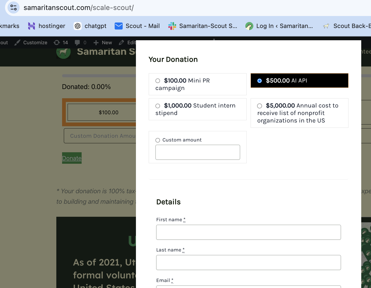Open the Scout - Mail envelope bookmark
Image resolution: width=371 pixels, height=288 pixels.
[119, 26]
